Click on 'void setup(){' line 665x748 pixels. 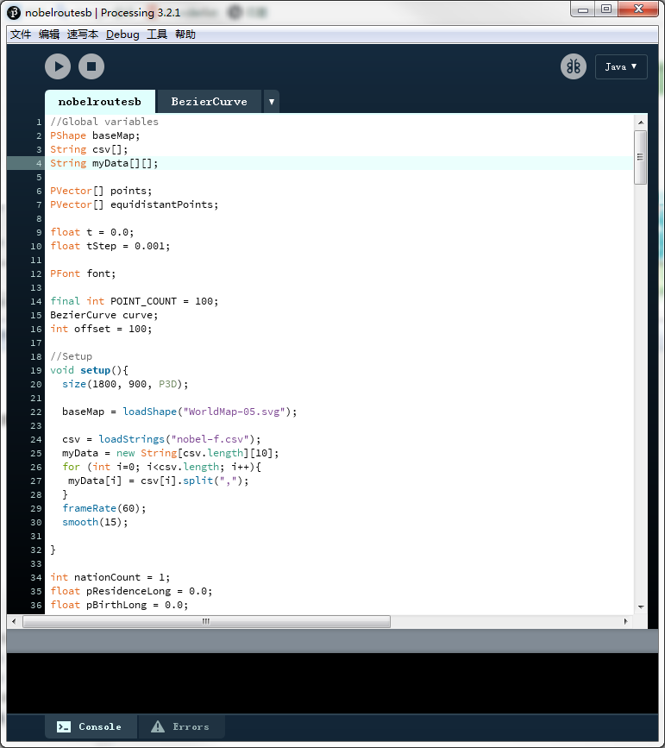89,371
